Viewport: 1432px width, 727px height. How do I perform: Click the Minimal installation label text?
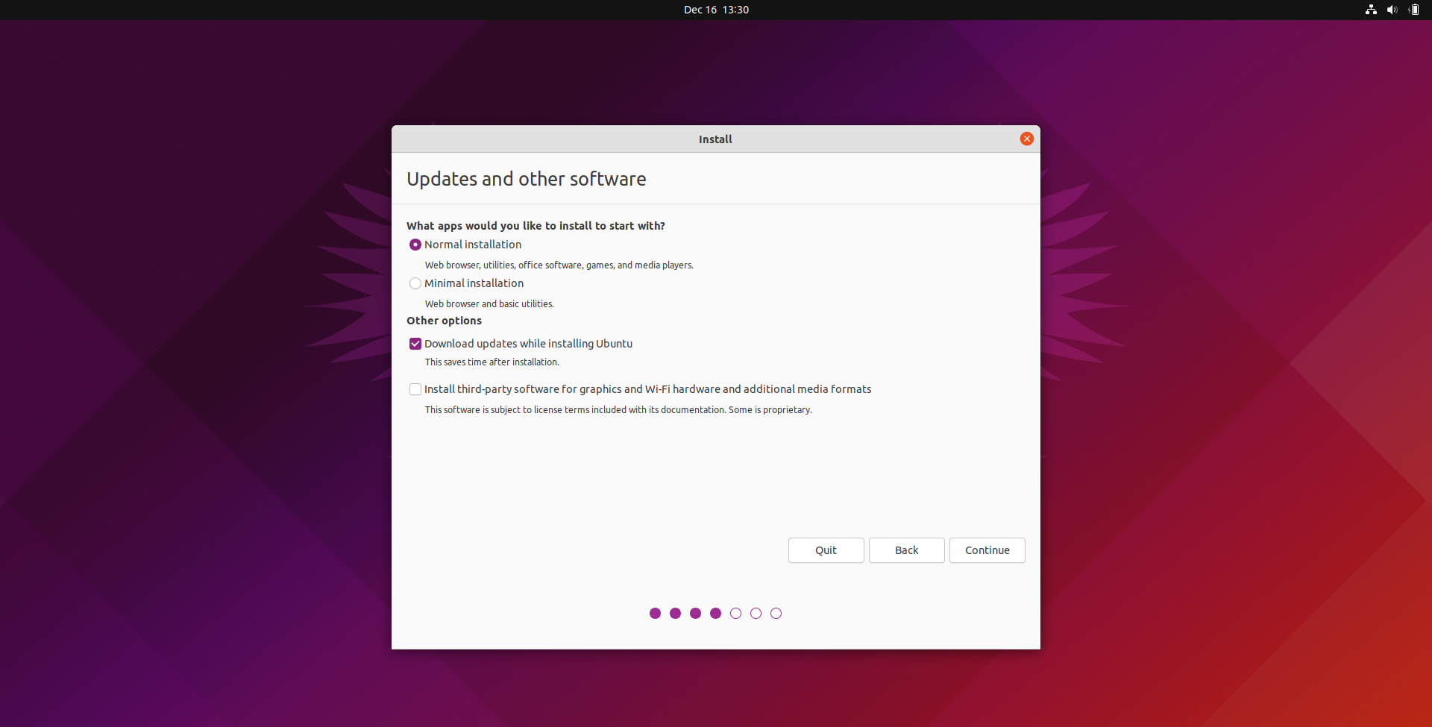coord(474,283)
